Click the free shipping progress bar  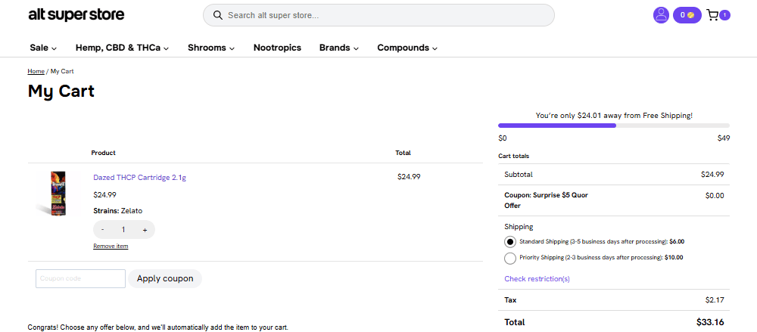[x=614, y=126]
